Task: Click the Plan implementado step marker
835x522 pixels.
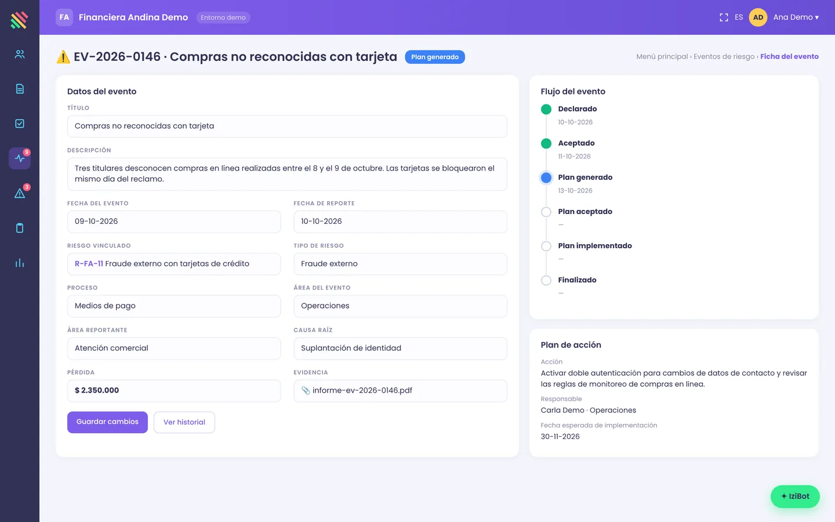Action: coord(546,246)
